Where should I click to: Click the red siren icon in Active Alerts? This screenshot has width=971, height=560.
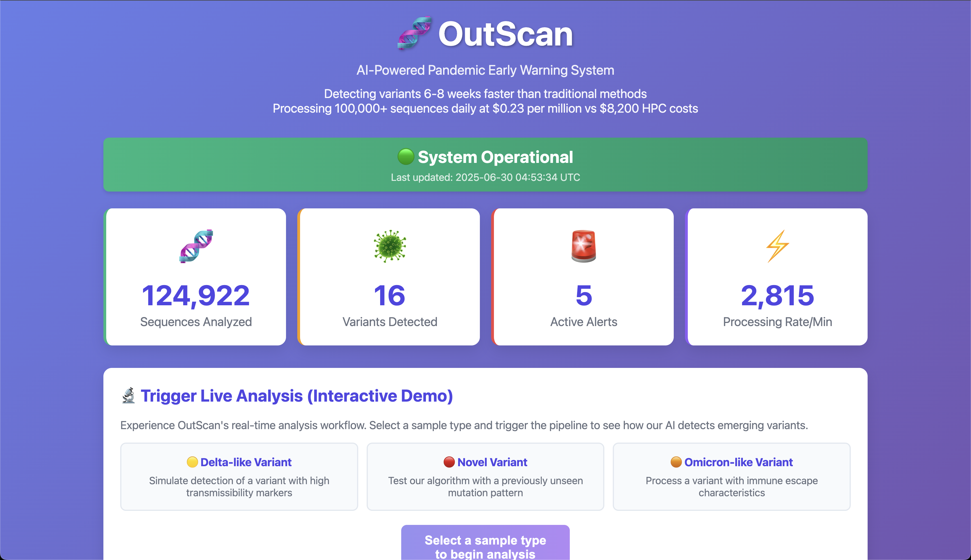coord(584,246)
